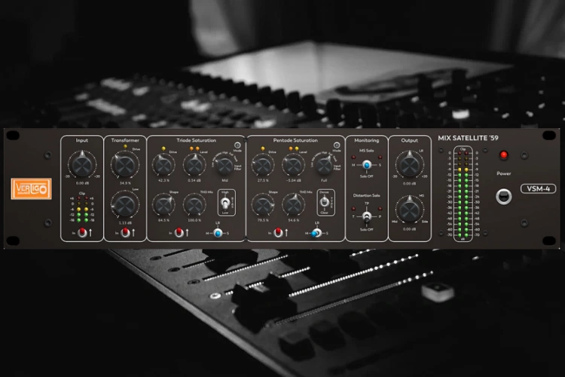The width and height of the screenshot is (565, 377).
Task: Turn the Output MS knob
Action: point(410,210)
